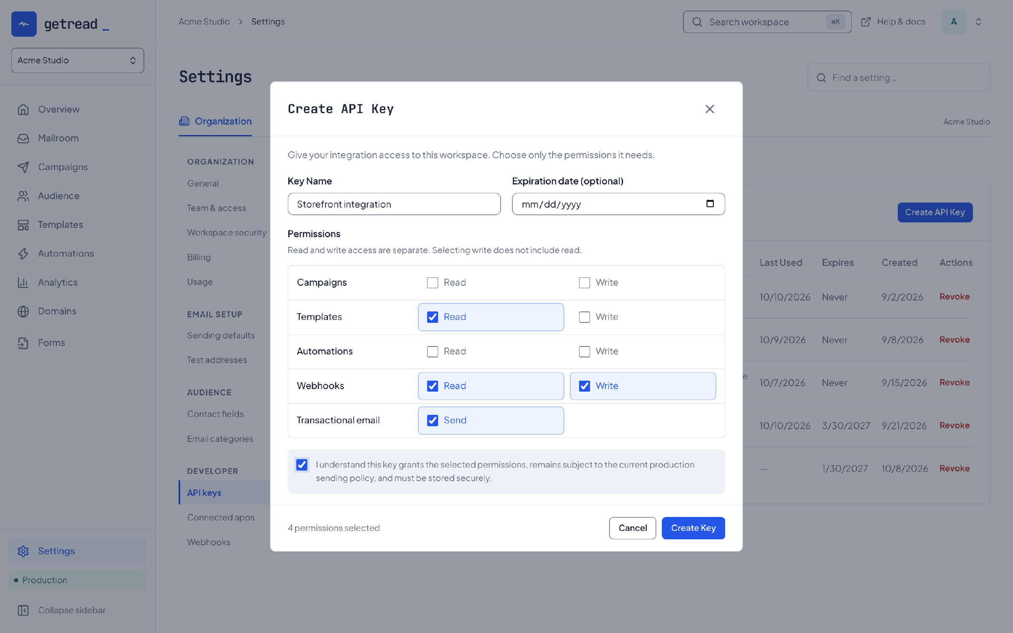The height and width of the screenshot is (633, 1013).
Task: Enable Campaigns Read permission
Action: [x=433, y=283]
